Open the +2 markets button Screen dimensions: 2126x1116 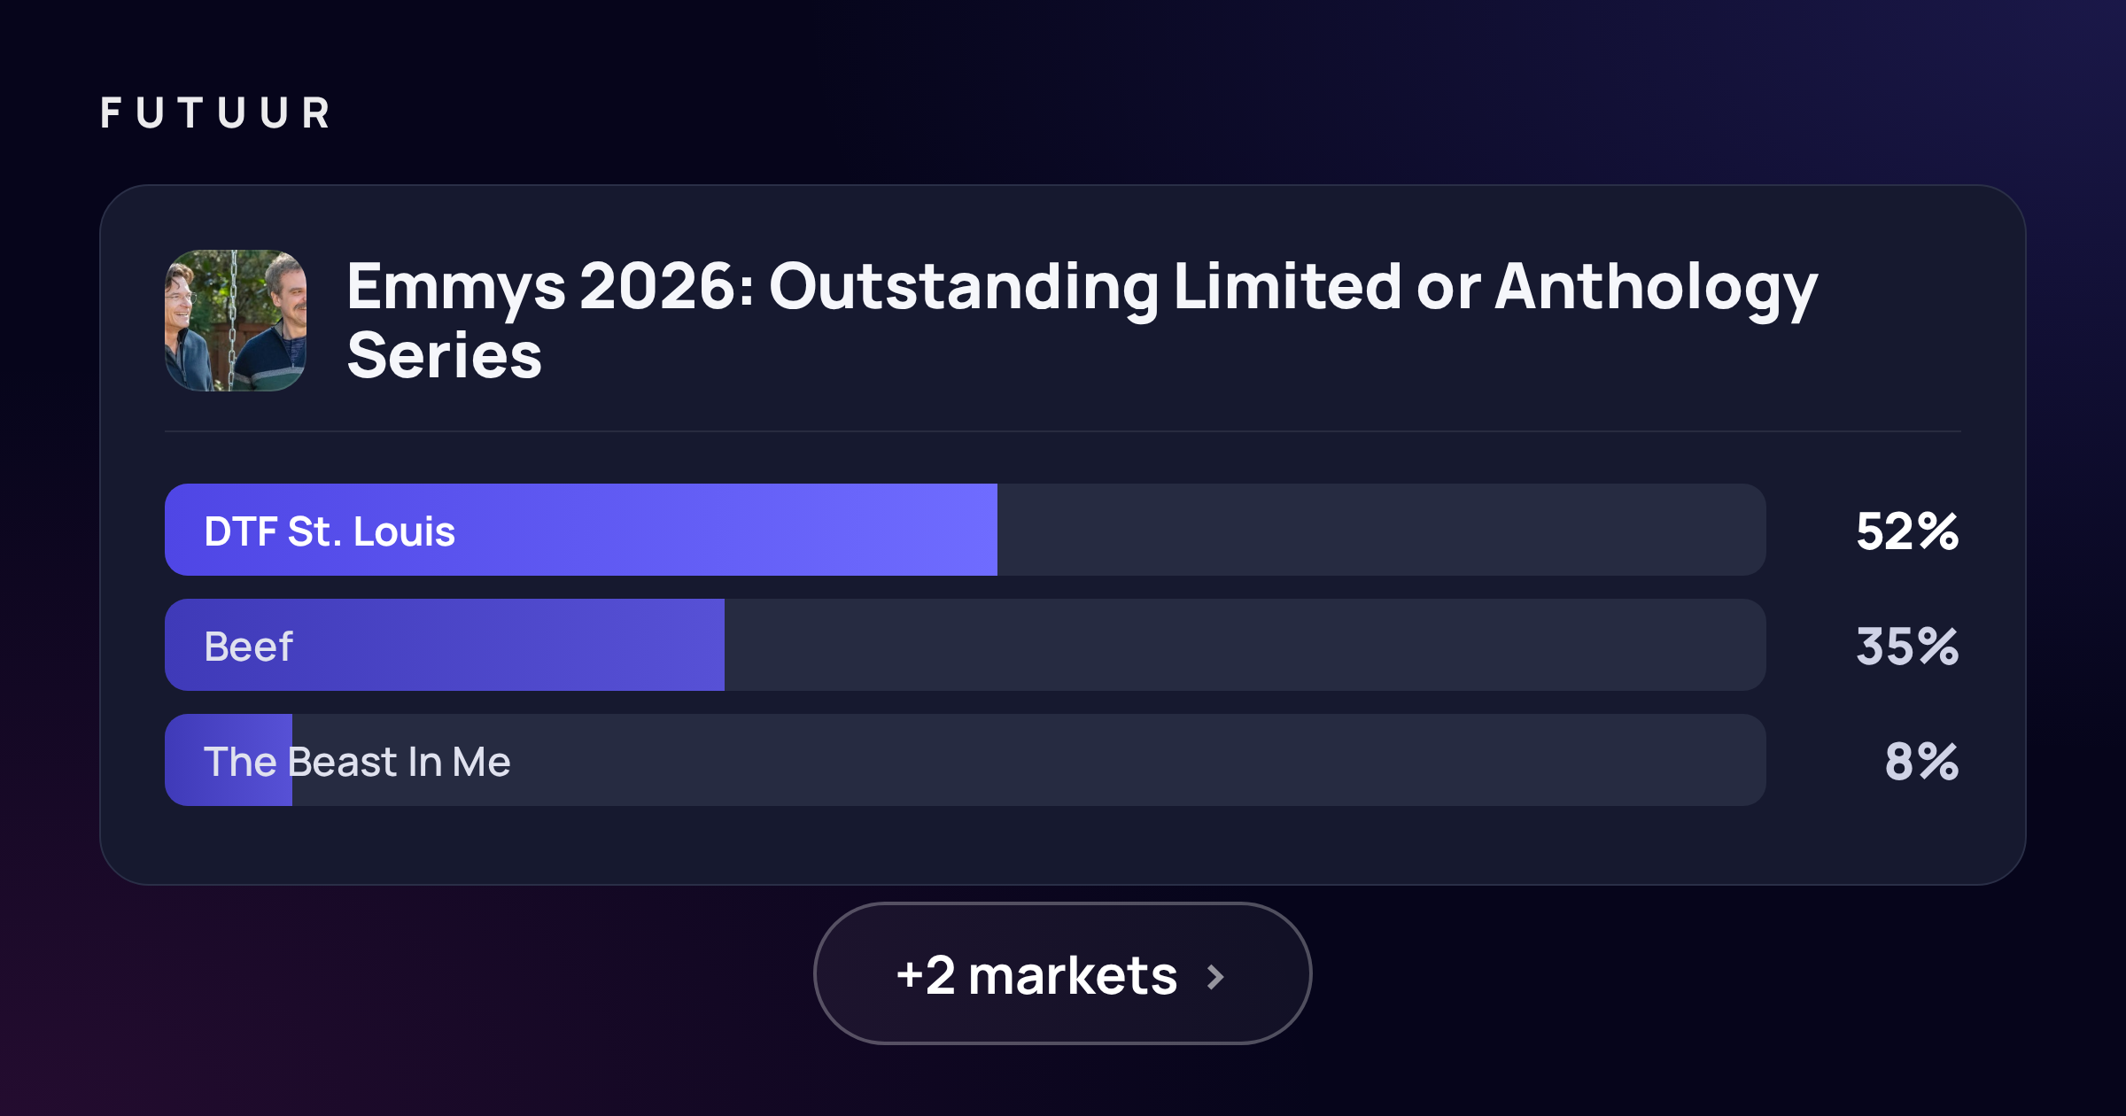tap(1062, 973)
